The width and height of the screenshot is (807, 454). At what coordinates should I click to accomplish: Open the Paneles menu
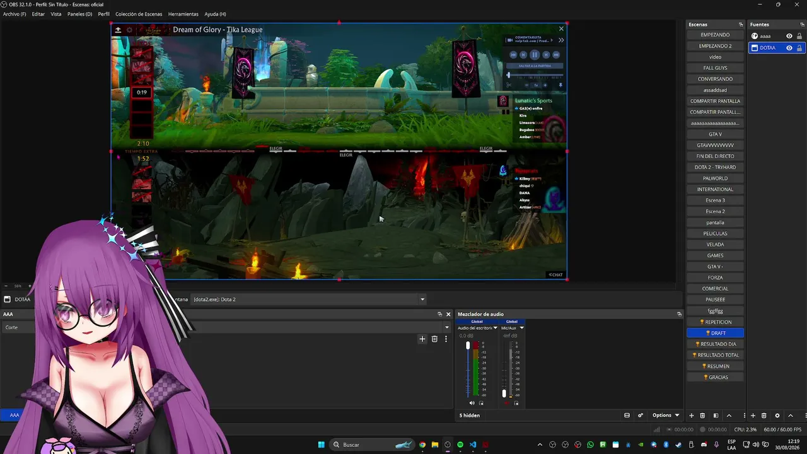tap(79, 14)
